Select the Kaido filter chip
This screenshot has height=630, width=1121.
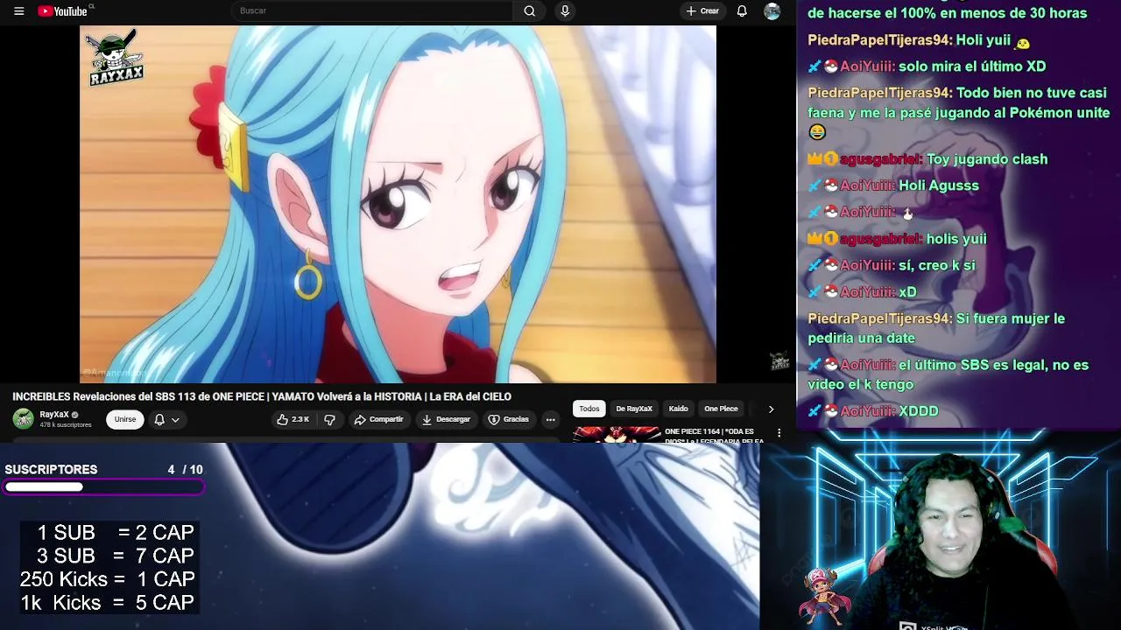(679, 409)
